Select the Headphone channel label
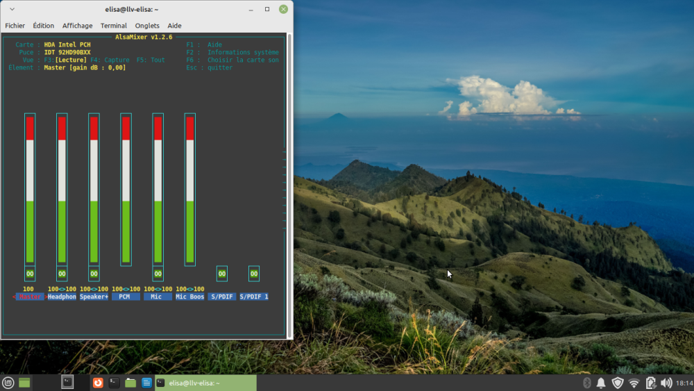The width and height of the screenshot is (694, 391). (x=62, y=297)
